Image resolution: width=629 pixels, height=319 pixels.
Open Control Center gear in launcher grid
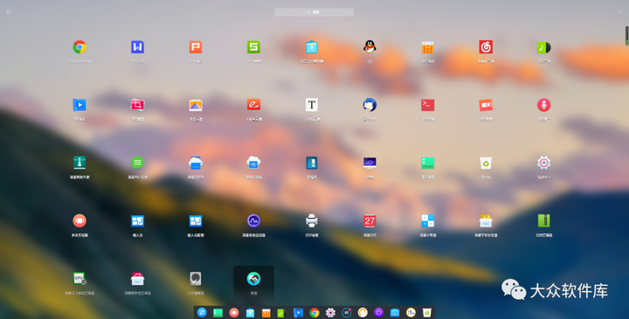(x=543, y=163)
